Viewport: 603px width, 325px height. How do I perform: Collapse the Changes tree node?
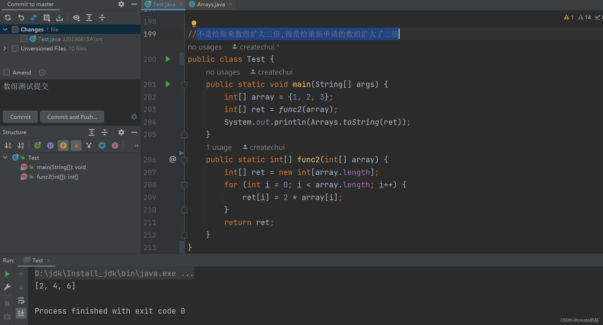pos(5,29)
